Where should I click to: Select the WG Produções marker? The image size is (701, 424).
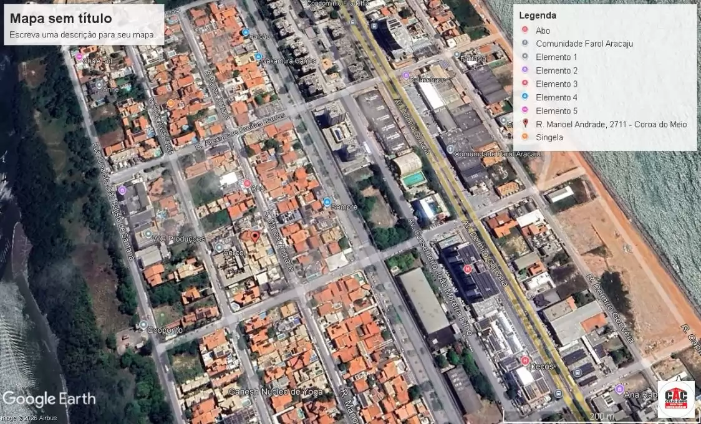tap(148, 234)
